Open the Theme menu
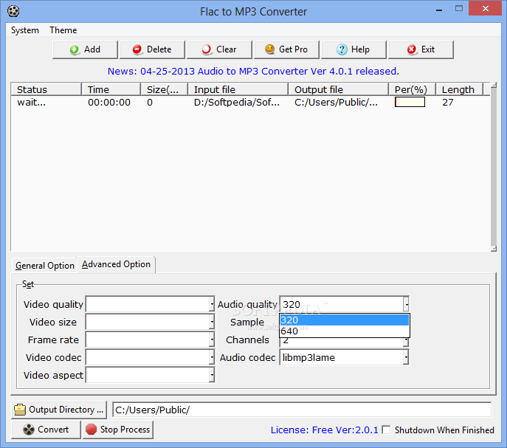 [63, 30]
